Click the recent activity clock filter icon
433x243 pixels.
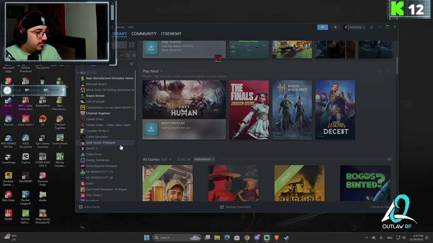pos(128,55)
